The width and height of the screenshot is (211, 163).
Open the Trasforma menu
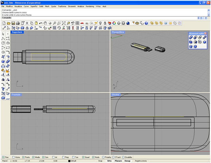tap(62, 6)
